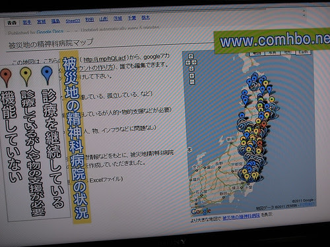Open the Sheet33 tab

(73, 20)
